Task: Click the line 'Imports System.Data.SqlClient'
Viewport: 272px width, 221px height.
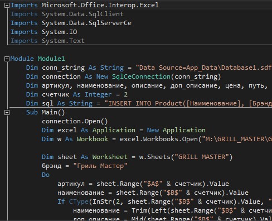Action: tap(67, 14)
